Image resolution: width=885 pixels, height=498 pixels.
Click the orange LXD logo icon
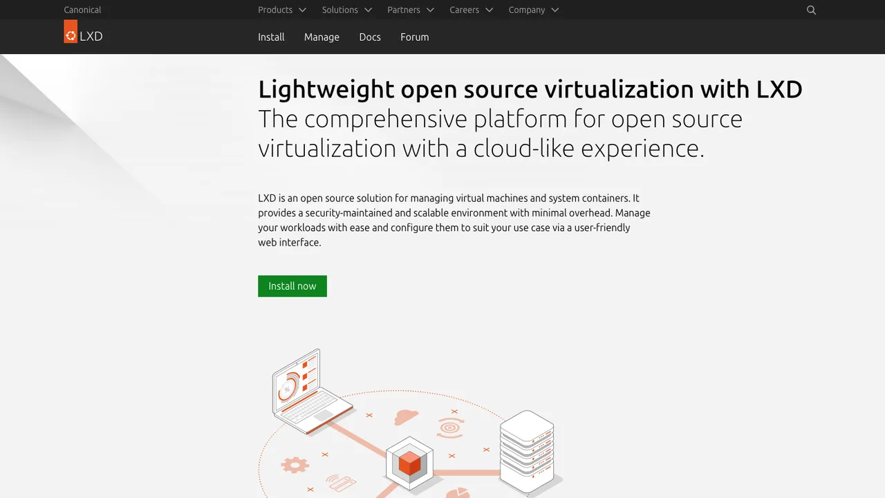pos(71,31)
